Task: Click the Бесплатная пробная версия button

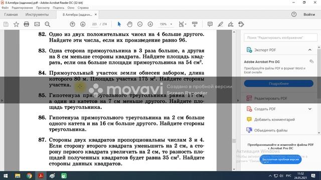Action: (280, 159)
